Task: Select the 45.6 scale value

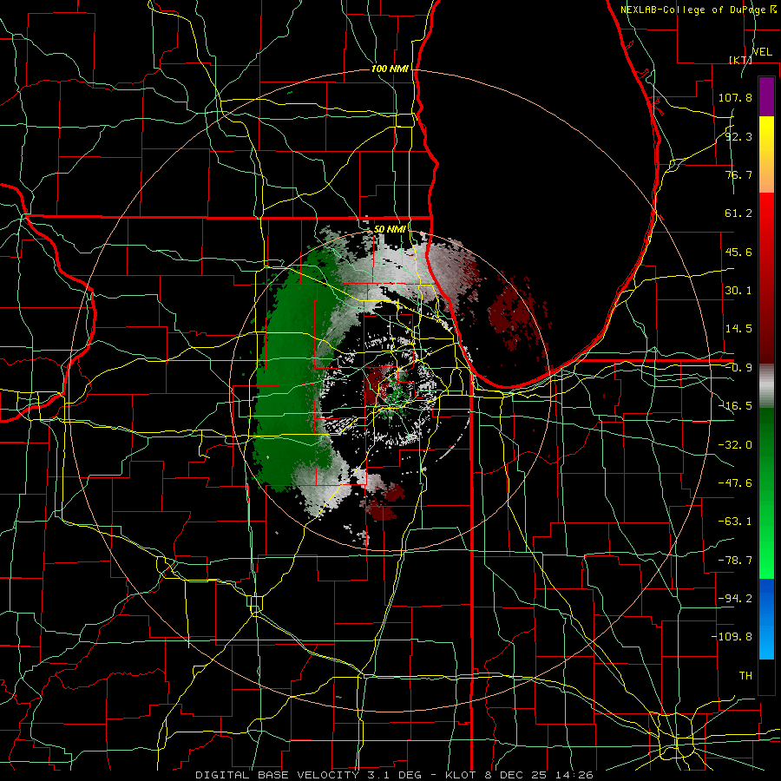Action: [x=738, y=252]
